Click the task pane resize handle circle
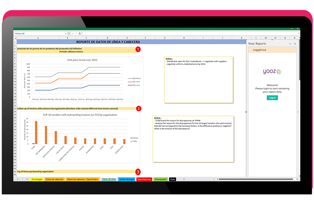Image resolution: width=314 pixels, height=205 pixels. (x=246, y=112)
